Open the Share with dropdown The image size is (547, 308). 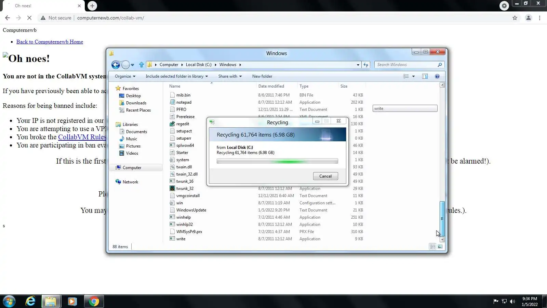point(230,76)
